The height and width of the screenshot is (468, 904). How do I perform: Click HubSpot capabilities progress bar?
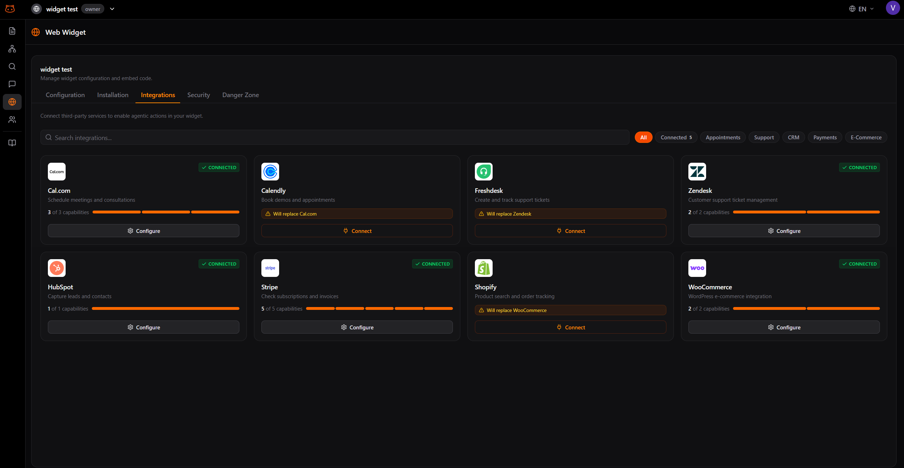(x=166, y=308)
